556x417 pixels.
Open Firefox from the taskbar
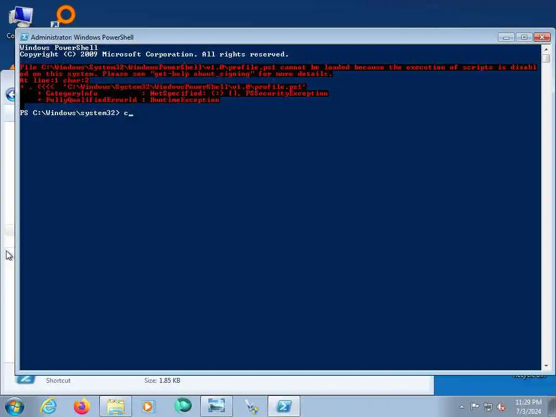[81, 406]
